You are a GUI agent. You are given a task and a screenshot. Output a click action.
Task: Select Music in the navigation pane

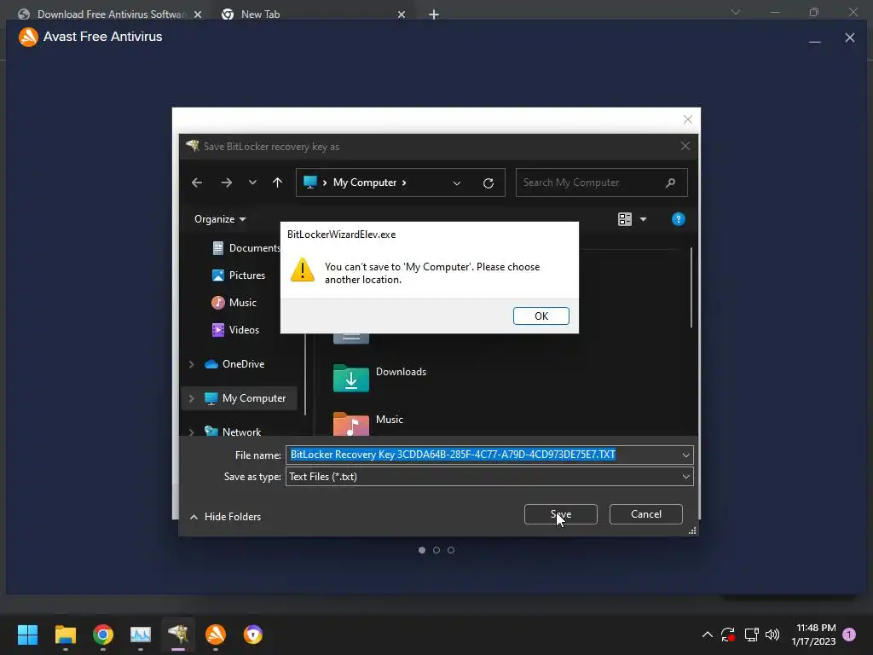[234, 303]
